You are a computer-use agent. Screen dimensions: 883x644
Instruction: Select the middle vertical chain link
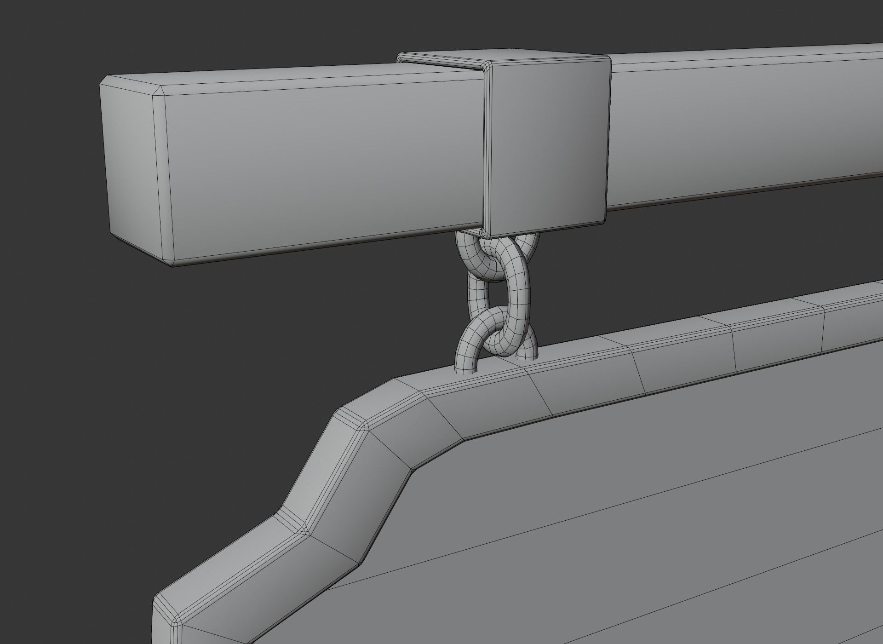tap(520, 294)
